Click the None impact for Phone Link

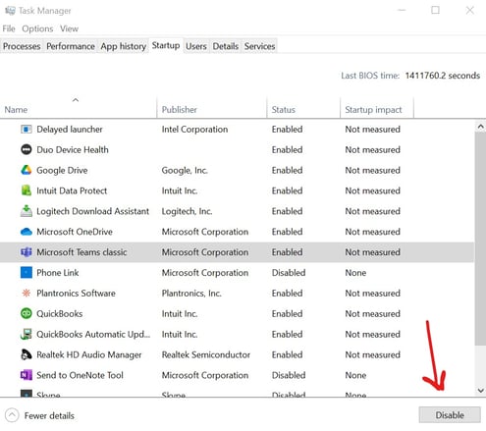click(x=355, y=273)
